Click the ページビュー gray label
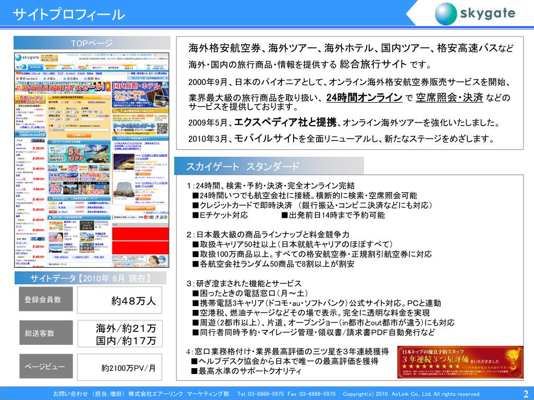Screen dimensions: 534x400 (46, 366)
